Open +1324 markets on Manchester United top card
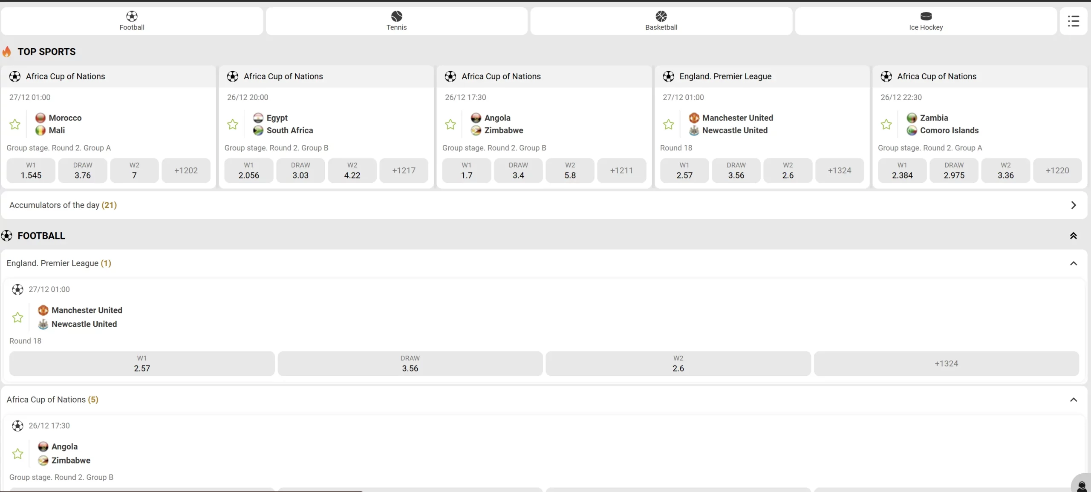Screen dimensions: 1091x492 (839, 170)
